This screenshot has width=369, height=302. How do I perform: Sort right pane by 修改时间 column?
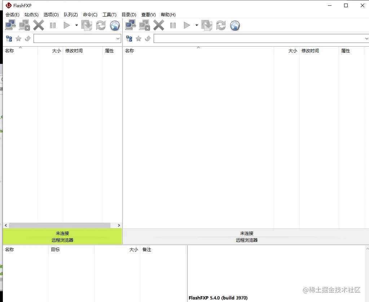point(319,51)
